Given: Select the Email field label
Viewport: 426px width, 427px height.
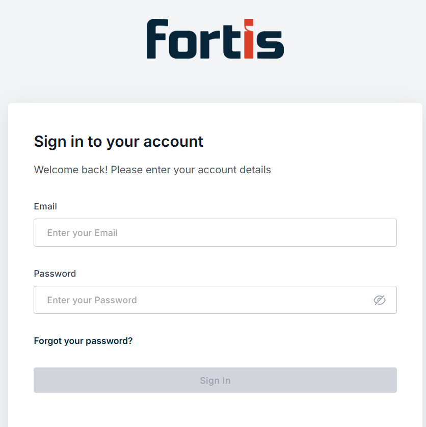Looking at the screenshot, I should point(45,206).
